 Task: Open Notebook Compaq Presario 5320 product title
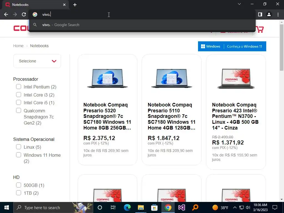point(107,116)
